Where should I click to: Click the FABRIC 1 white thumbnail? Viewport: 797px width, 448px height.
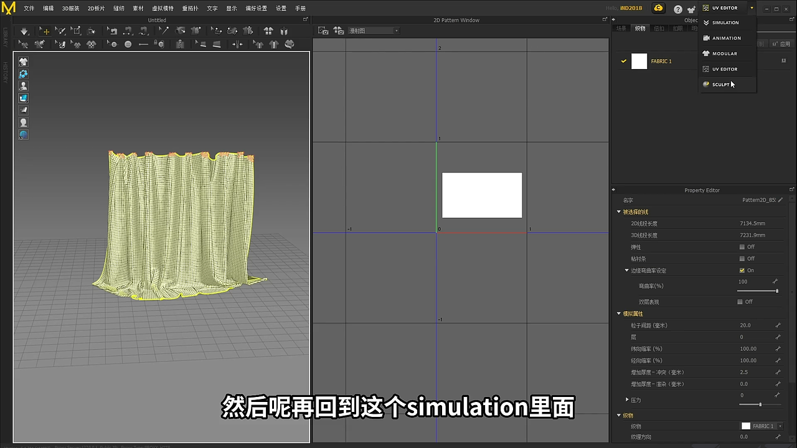click(639, 61)
